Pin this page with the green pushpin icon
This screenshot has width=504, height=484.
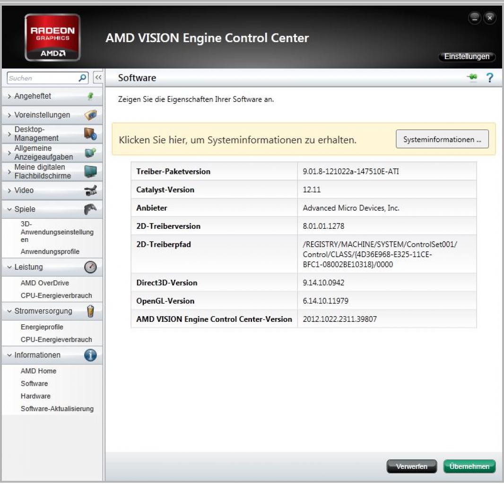[472, 77]
